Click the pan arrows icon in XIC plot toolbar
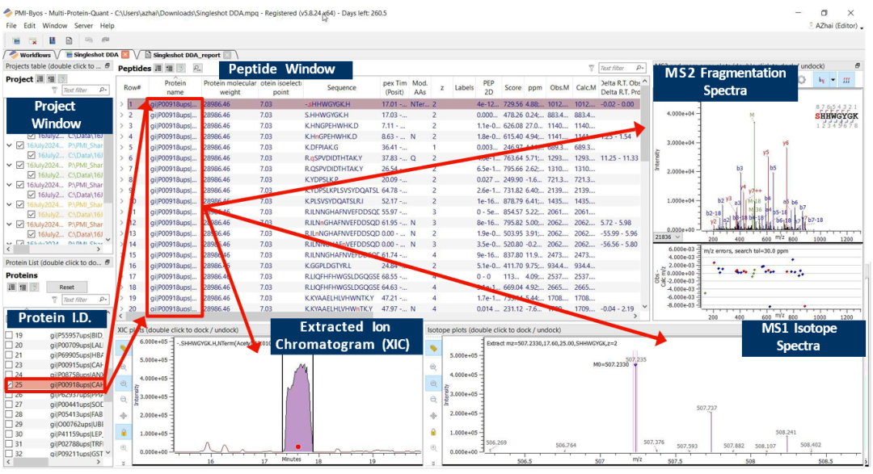The height and width of the screenshot is (474, 873). tap(124, 415)
